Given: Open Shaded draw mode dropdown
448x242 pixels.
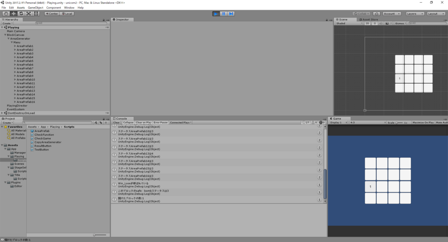Looking at the screenshot, I should coord(349,24).
